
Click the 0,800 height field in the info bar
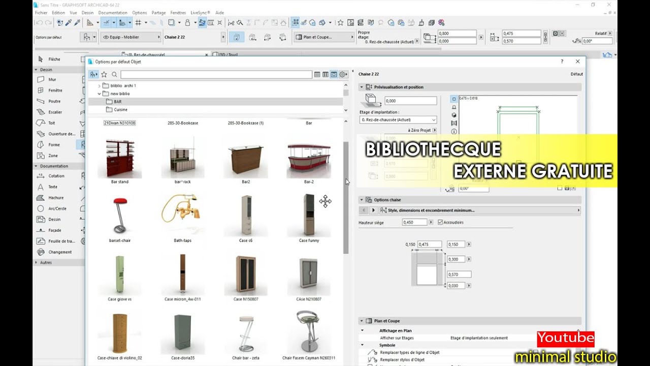pos(457,33)
